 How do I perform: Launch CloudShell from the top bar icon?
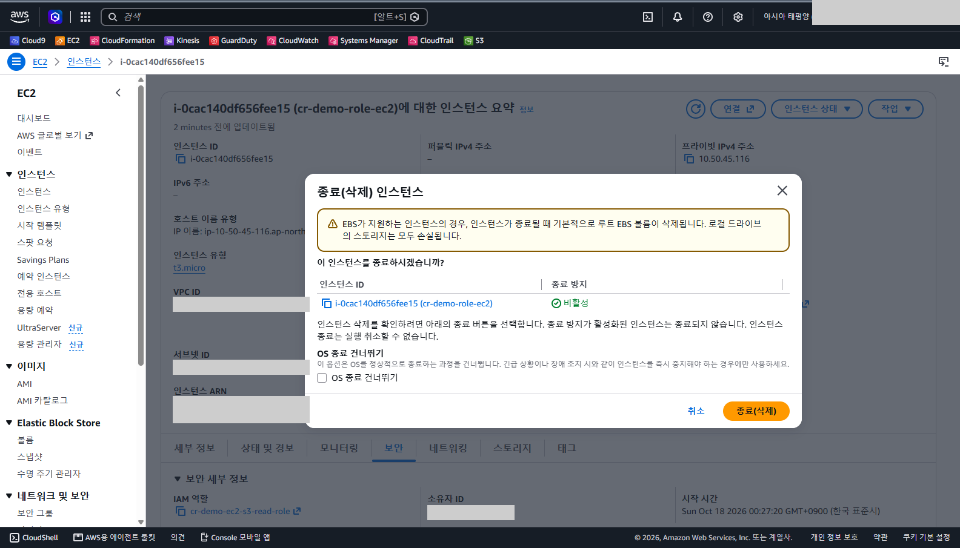(648, 17)
